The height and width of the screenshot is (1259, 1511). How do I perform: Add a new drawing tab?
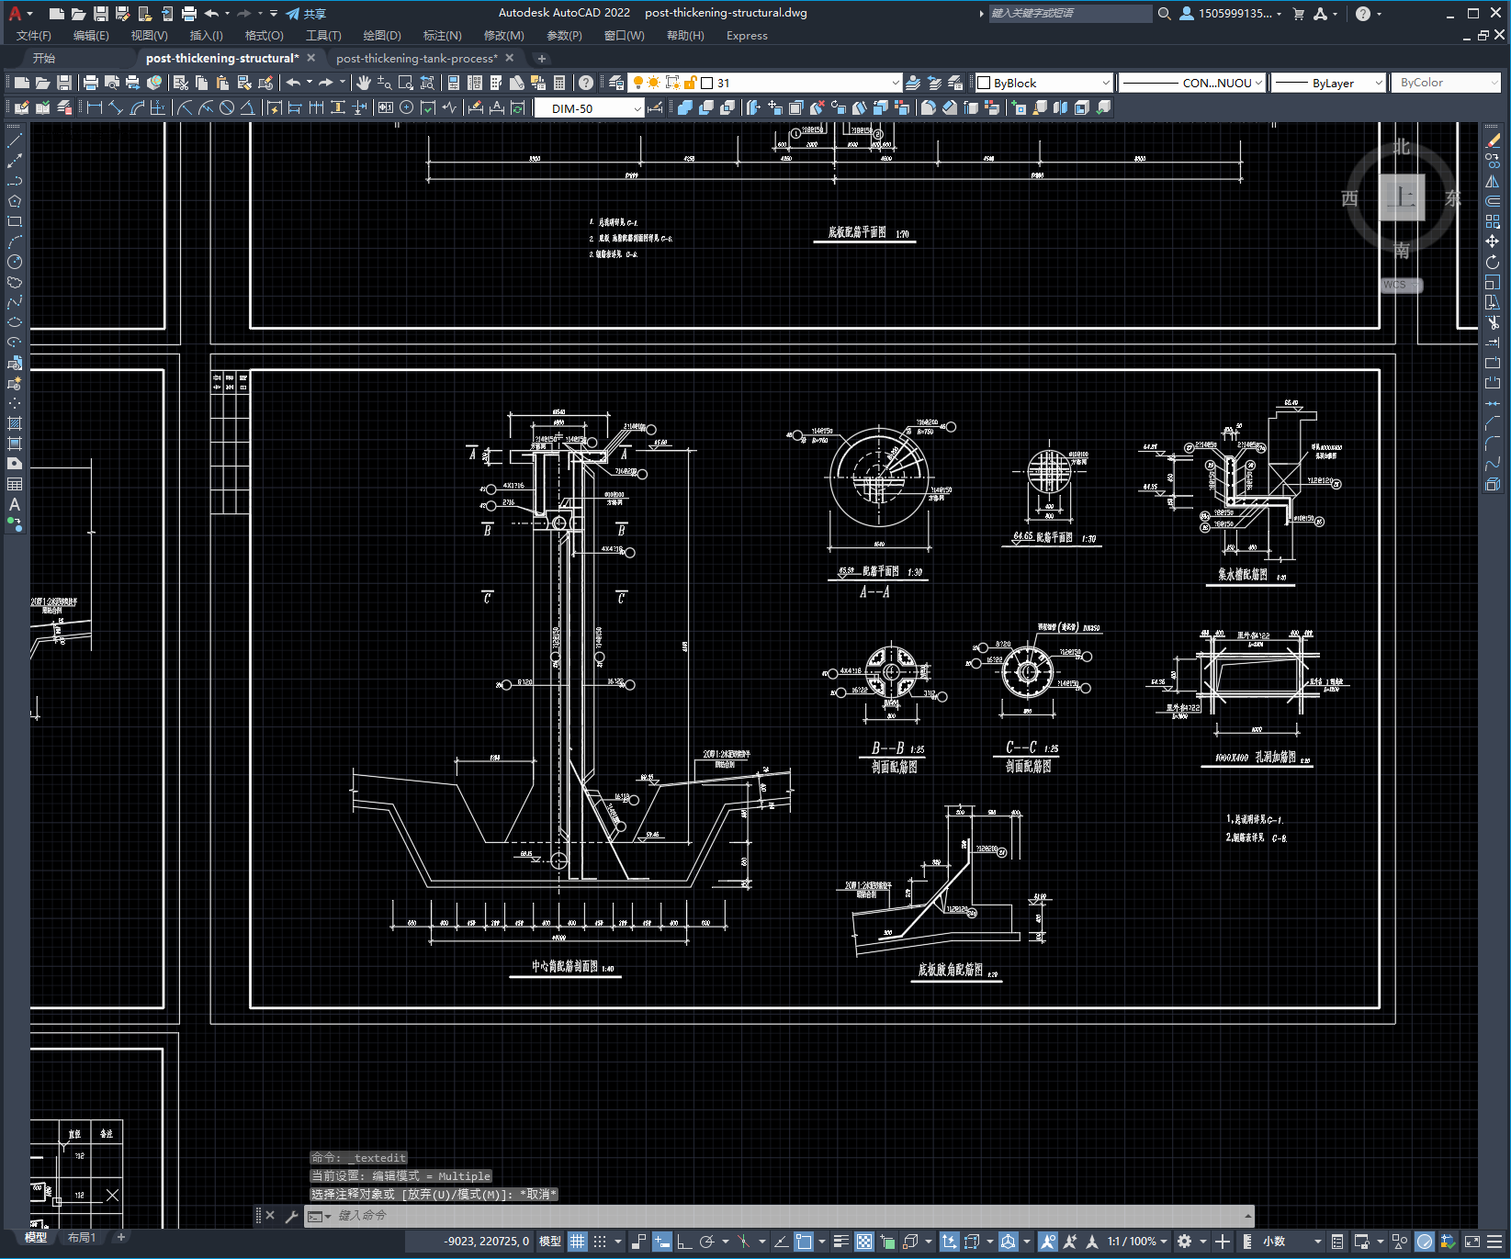(x=542, y=58)
